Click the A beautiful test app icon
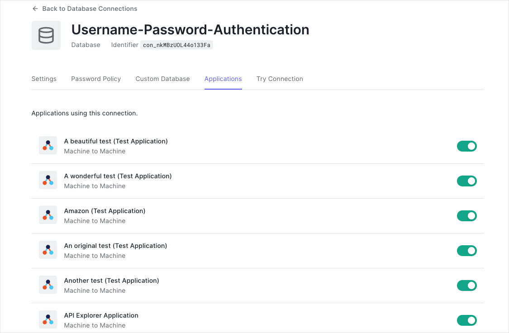Viewport: 509px width, 333px height. [x=48, y=145]
